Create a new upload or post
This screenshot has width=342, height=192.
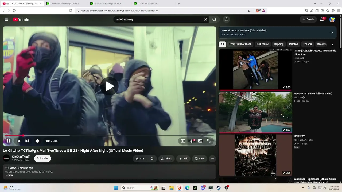pos(308,19)
